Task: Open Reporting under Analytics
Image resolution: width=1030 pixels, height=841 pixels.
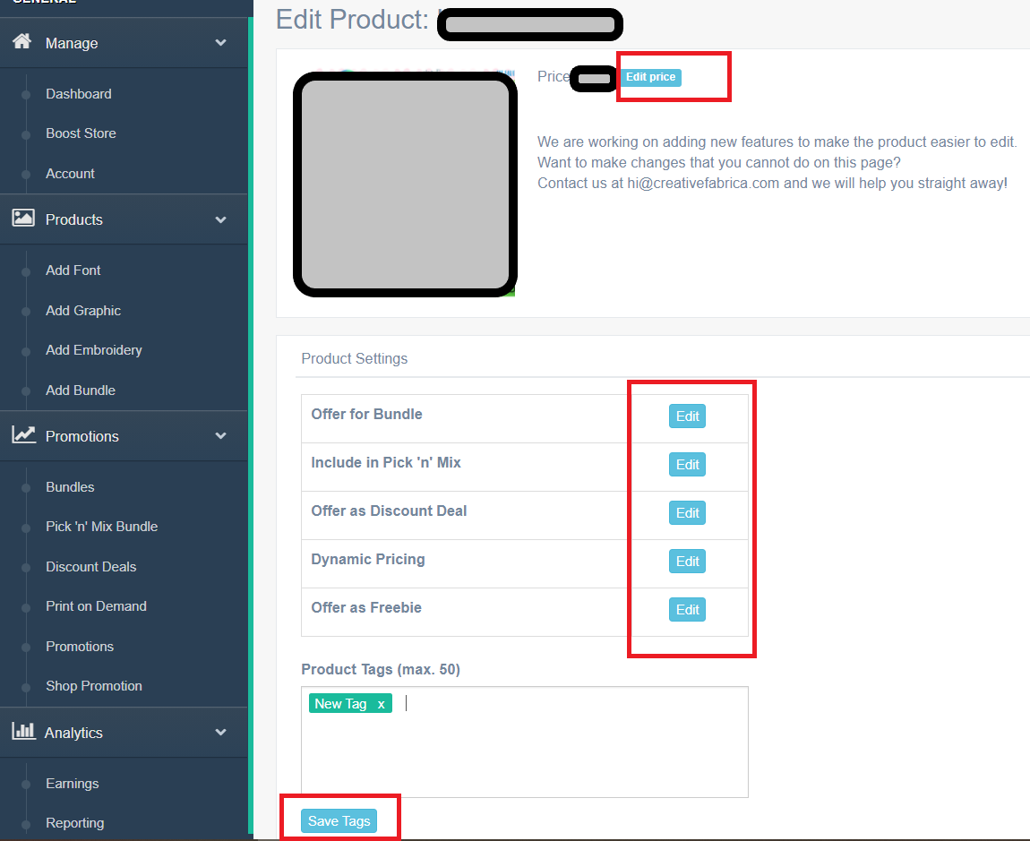Action: point(75,823)
